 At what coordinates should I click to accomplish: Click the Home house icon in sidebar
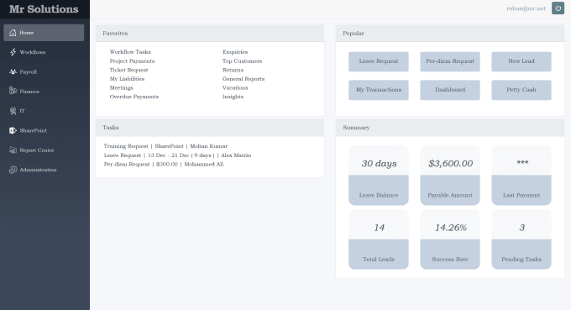point(13,33)
